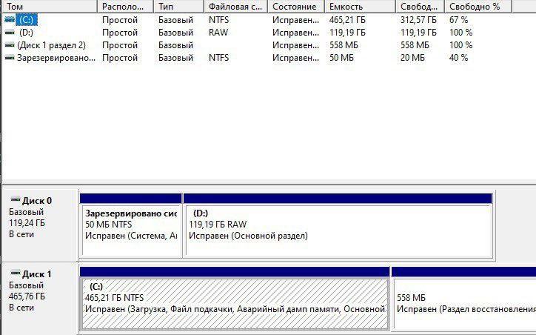Click drive icon of Диск 1 раздел 2 row
The image size is (536, 335).
tap(10, 45)
